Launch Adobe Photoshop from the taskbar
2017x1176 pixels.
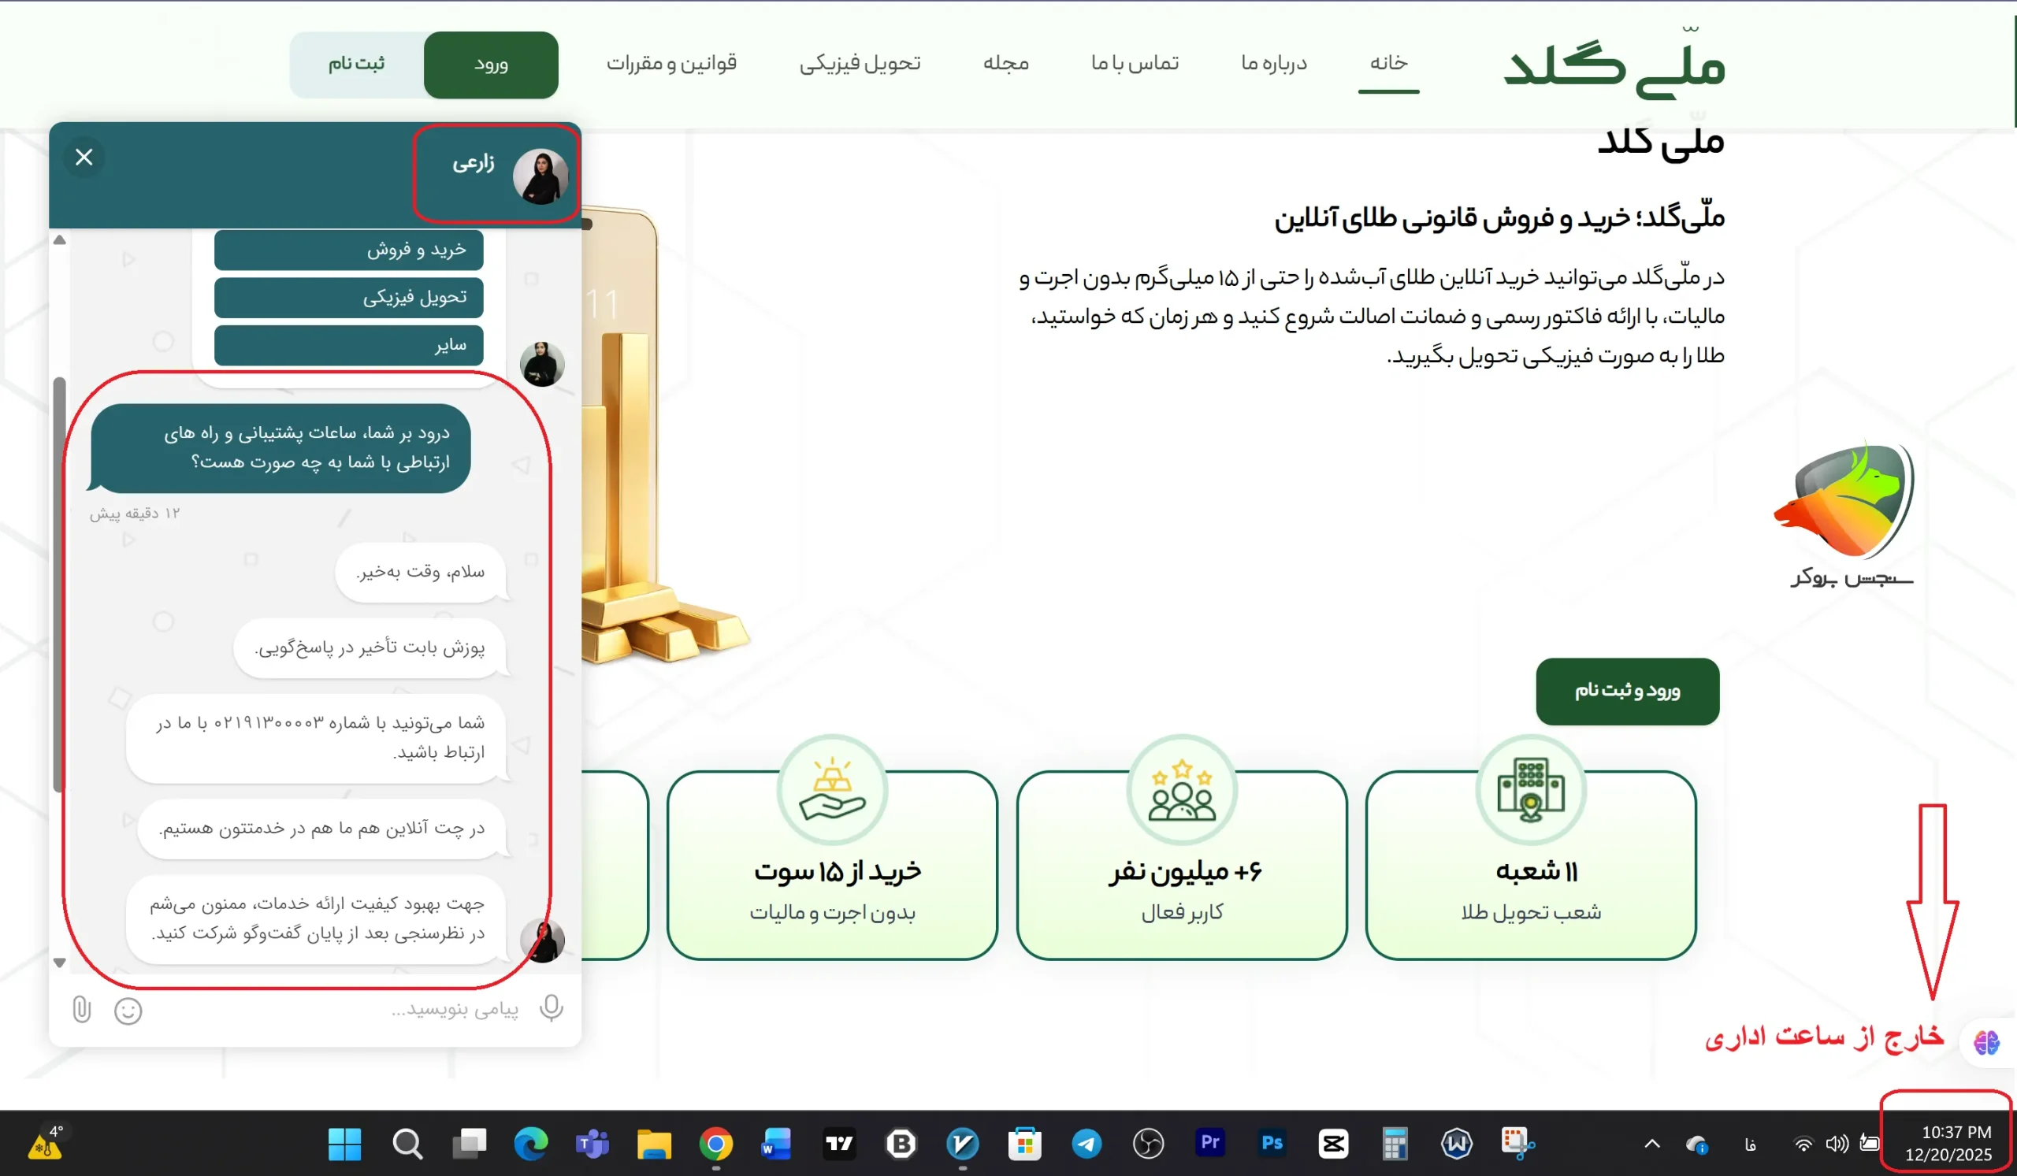(x=1271, y=1144)
